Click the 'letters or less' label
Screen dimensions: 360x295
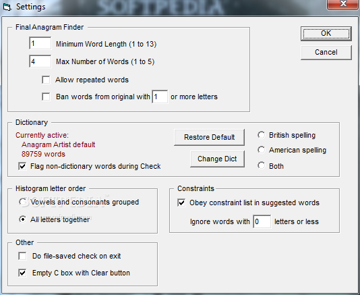click(297, 221)
